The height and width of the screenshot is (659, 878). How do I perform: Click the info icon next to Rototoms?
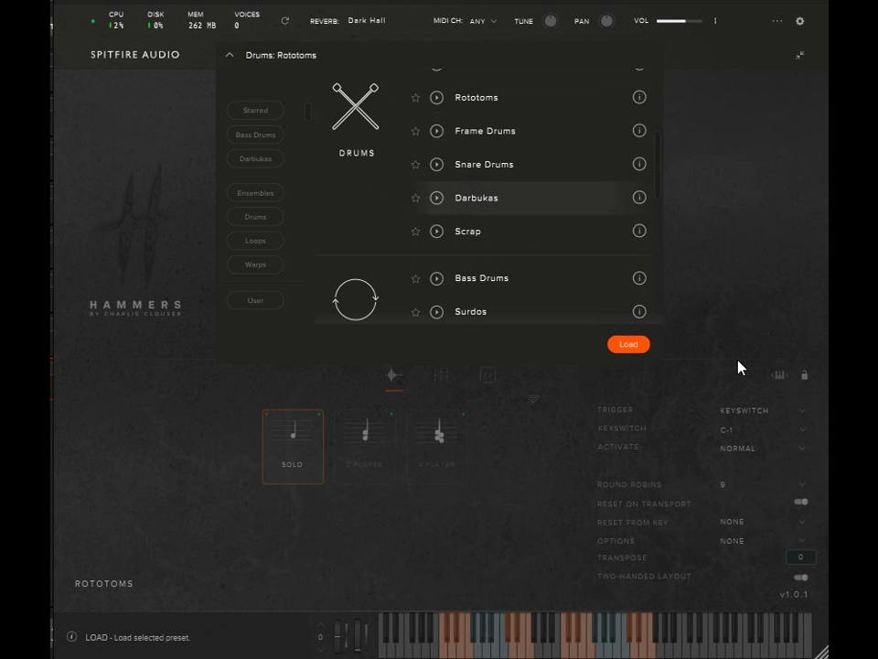[639, 97]
